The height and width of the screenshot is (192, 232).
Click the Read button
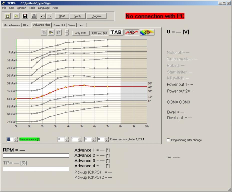point(62,16)
